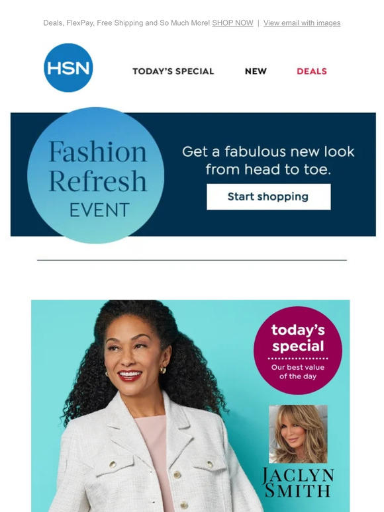Open the DEALS menu link
The width and height of the screenshot is (384, 512).
pos(311,71)
